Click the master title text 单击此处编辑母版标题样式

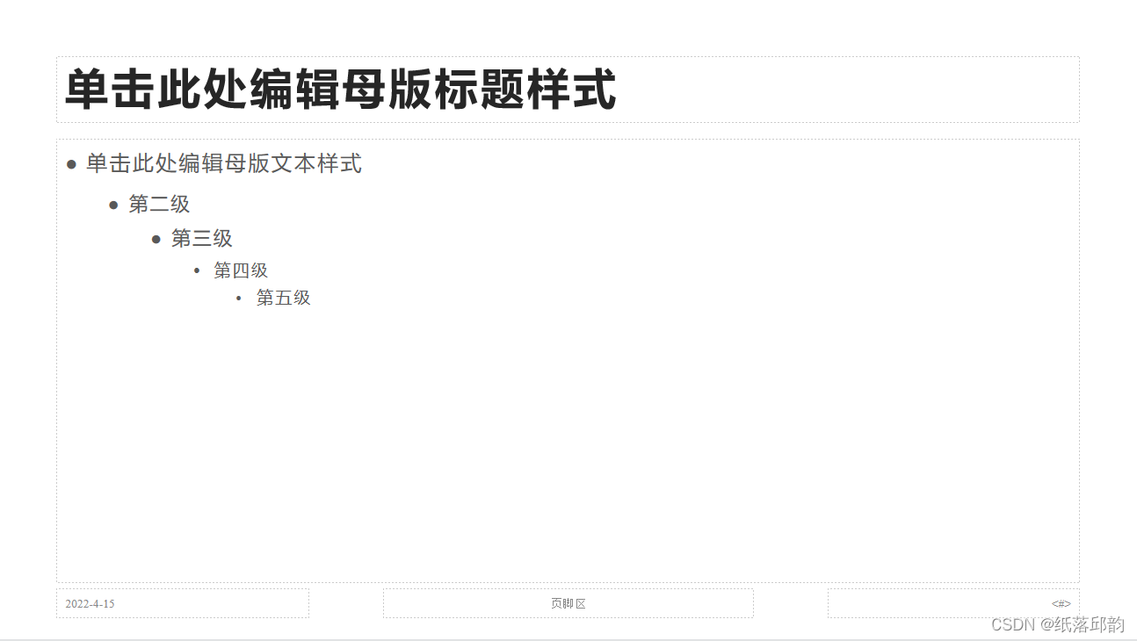coord(341,90)
